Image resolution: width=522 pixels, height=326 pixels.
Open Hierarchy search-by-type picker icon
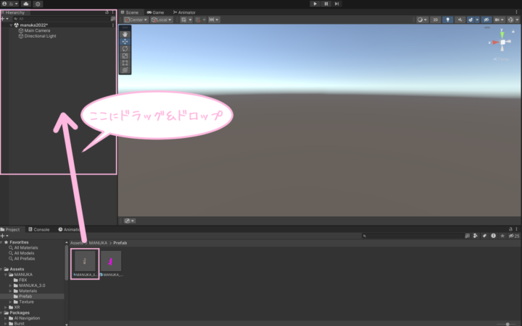tap(113, 19)
